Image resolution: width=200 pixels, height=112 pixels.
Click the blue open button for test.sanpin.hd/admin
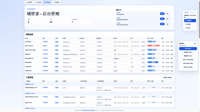coord(162,19)
